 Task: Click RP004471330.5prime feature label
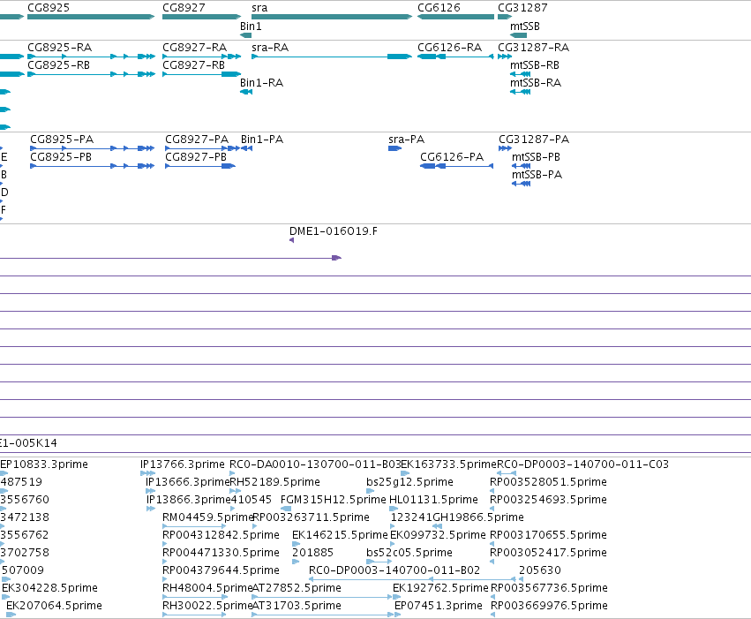221,553
